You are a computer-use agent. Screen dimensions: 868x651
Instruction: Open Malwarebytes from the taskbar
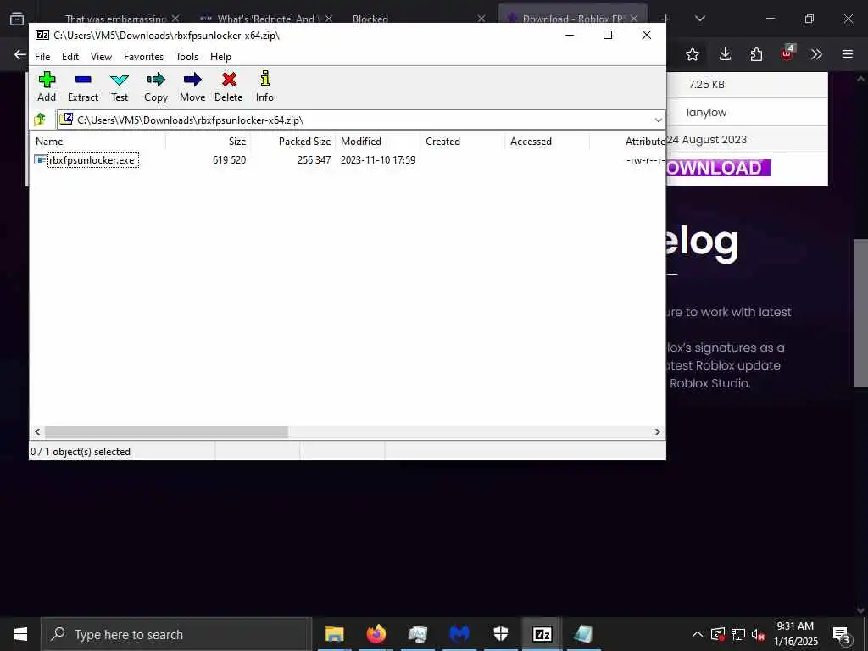pos(459,634)
